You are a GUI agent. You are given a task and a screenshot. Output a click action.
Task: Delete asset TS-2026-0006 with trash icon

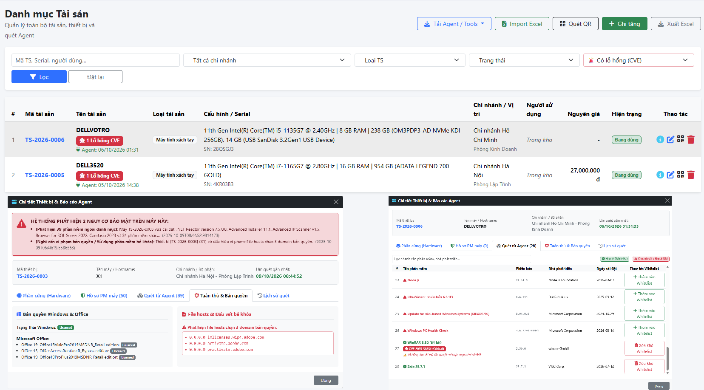pyautogui.click(x=691, y=139)
